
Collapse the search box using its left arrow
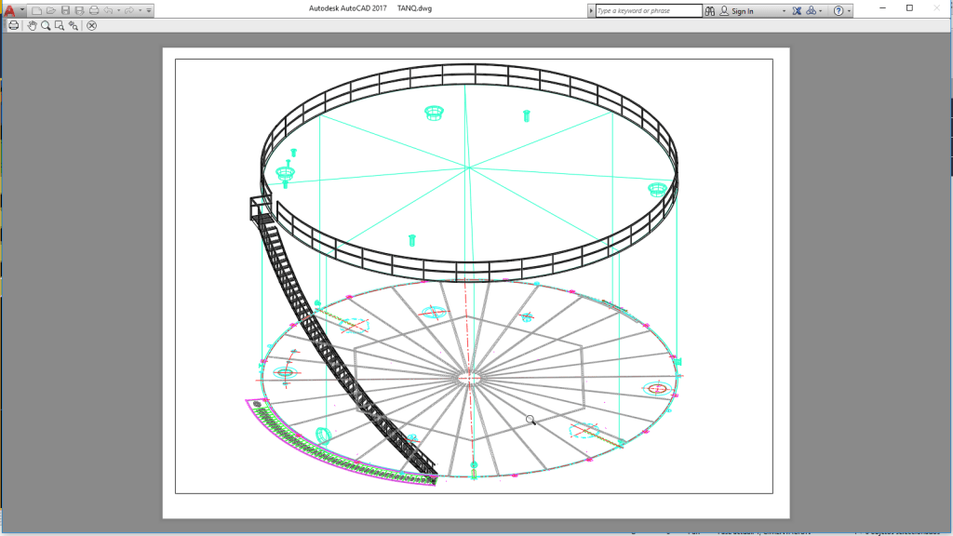(589, 11)
